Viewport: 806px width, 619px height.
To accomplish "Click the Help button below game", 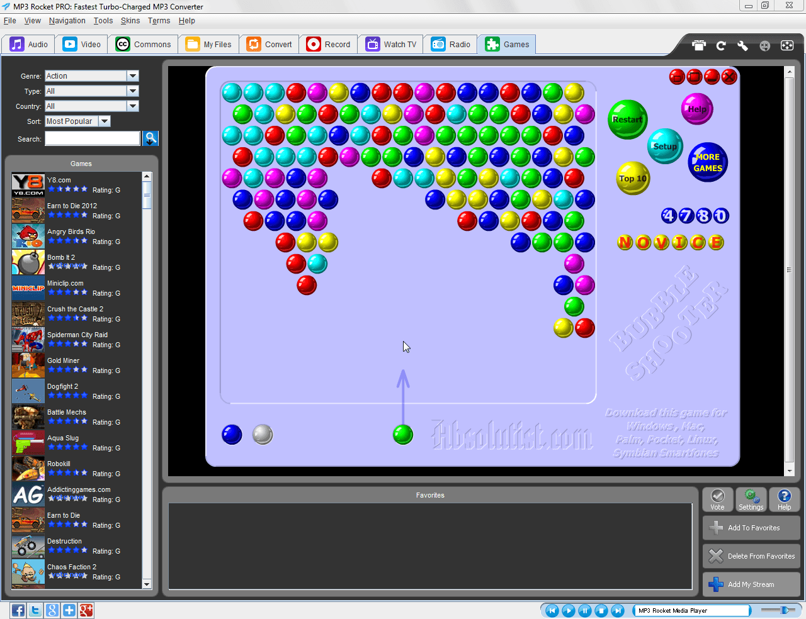I will 784,499.
